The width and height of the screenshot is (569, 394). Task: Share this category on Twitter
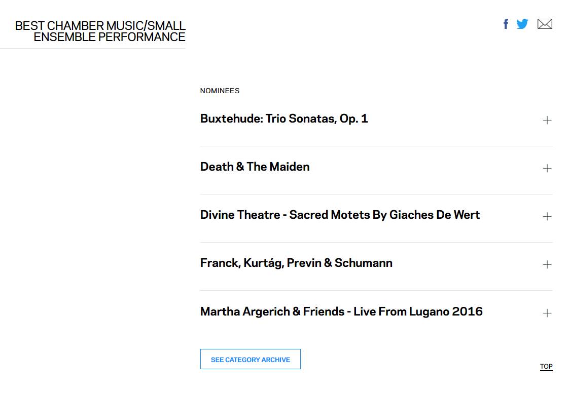coord(522,24)
